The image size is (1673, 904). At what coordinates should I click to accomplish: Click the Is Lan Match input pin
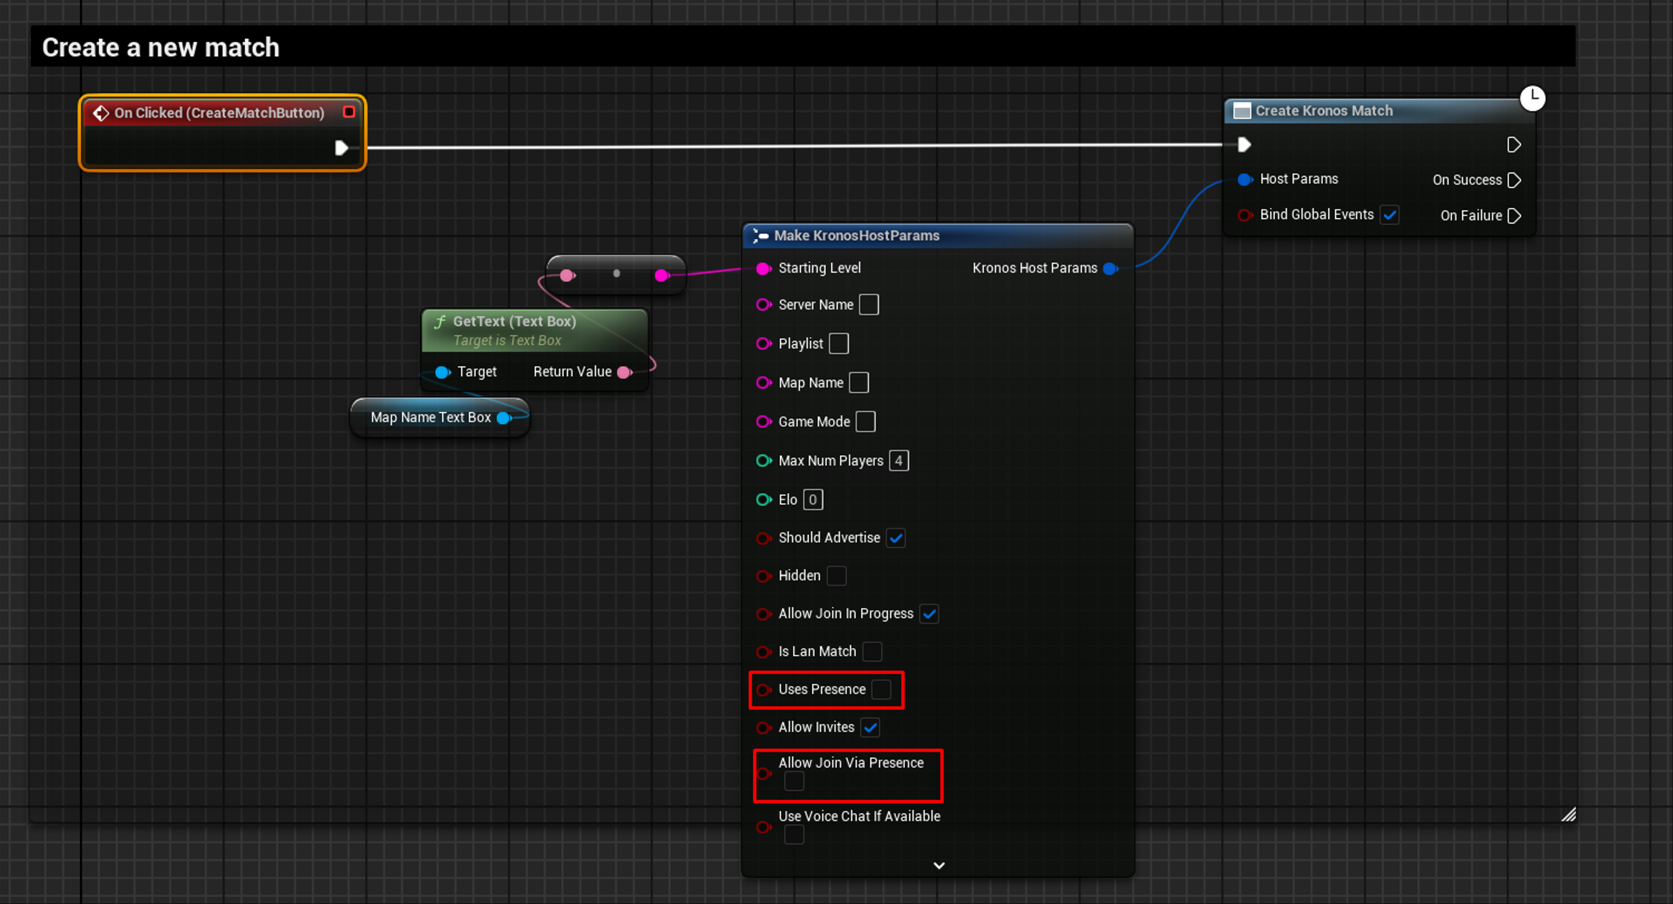(764, 651)
